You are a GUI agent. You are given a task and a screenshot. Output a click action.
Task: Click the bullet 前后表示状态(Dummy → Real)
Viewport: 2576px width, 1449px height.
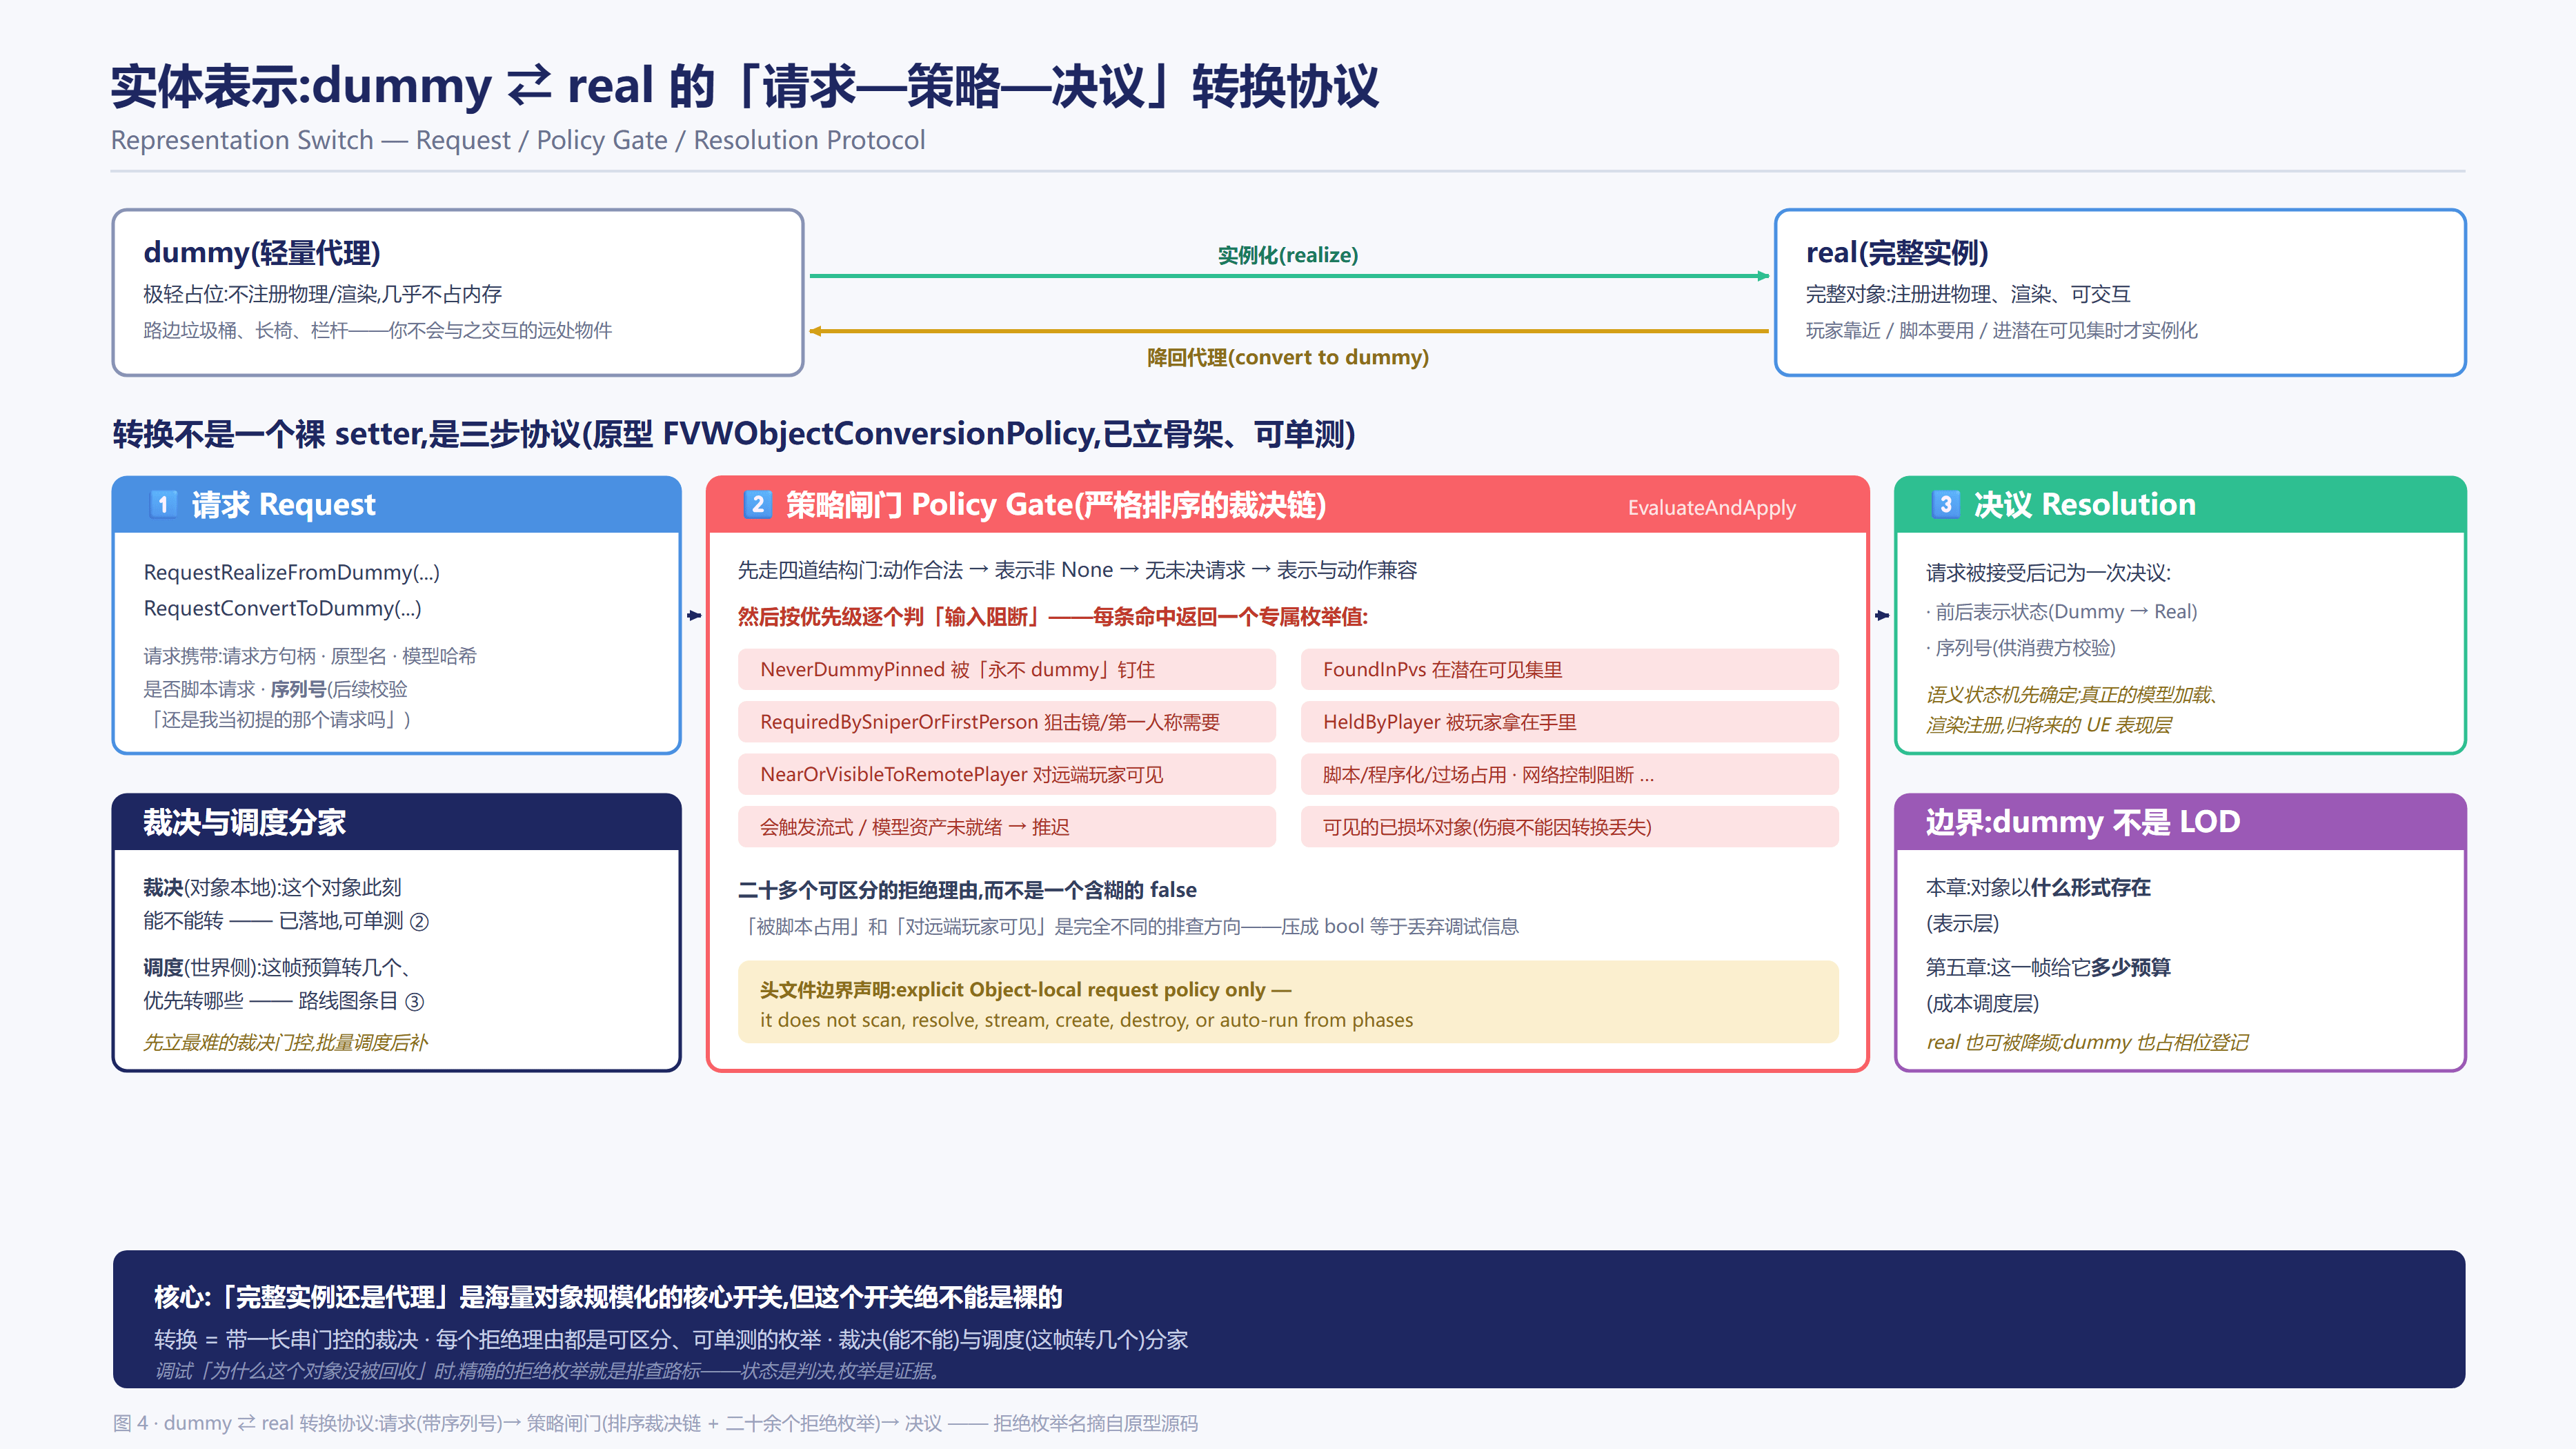pos(2061,611)
